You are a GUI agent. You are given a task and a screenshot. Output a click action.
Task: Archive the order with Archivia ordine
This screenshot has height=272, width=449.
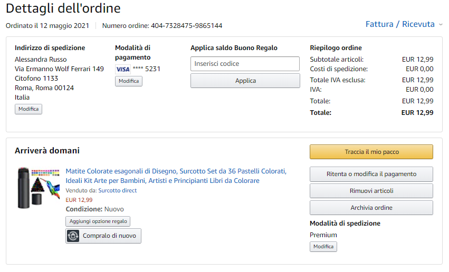point(371,208)
